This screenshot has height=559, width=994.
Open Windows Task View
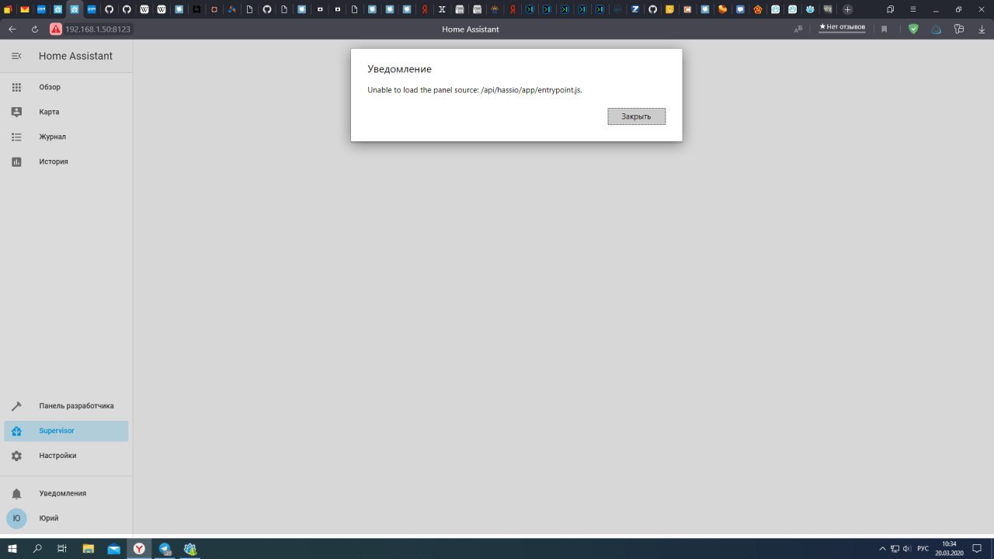coord(62,548)
